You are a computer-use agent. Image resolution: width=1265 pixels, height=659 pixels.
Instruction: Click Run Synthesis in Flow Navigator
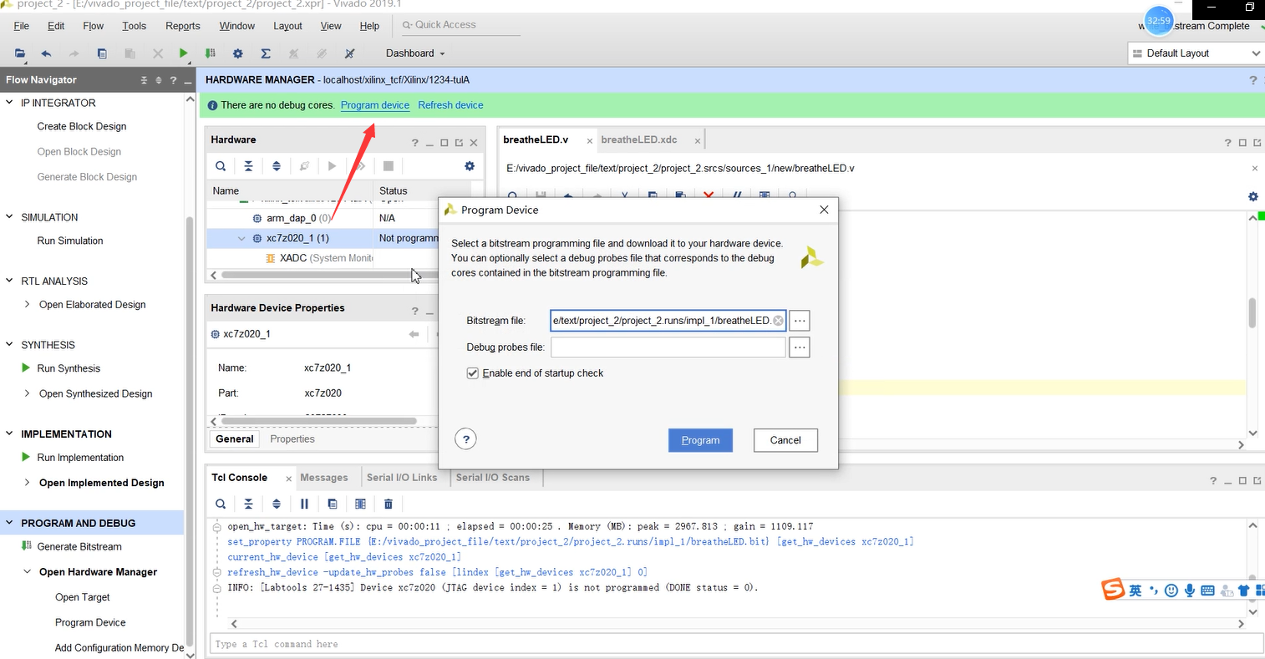tap(69, 368)
